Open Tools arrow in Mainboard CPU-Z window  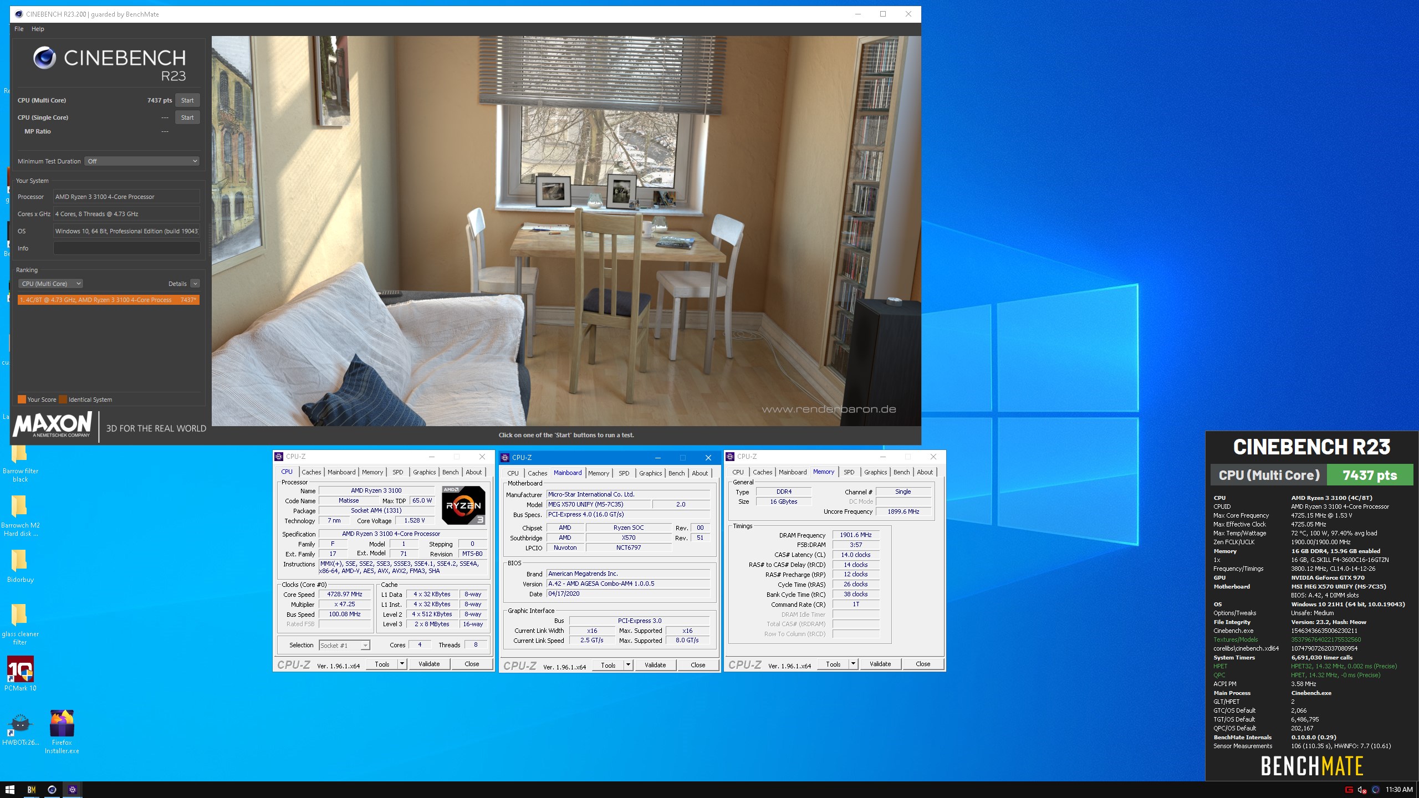pos(628,665)
